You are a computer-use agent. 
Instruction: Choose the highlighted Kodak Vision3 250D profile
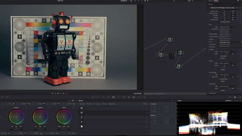point(225,42)
